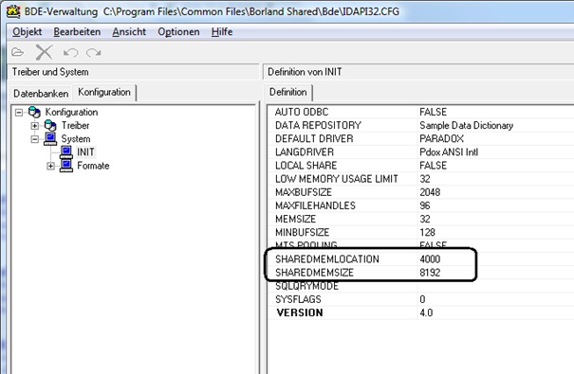
Task: Select the Konfiguration tree label
Action: coord(71,112)
